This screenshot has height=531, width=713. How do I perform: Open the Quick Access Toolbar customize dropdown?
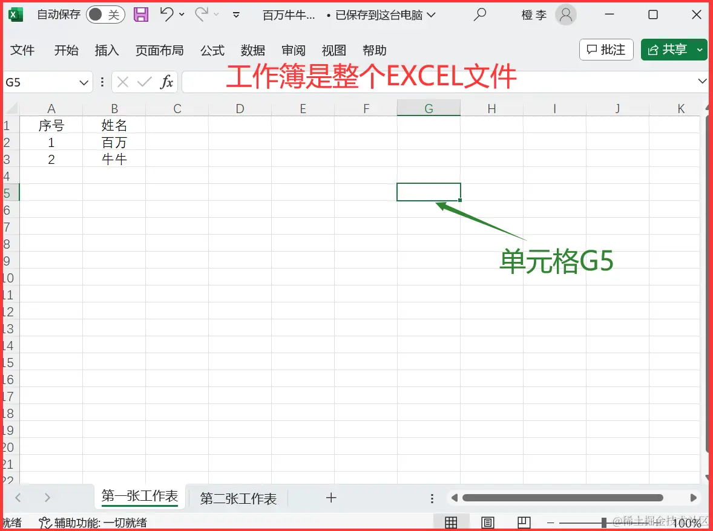pyautogui.click(x=235, y=15)
